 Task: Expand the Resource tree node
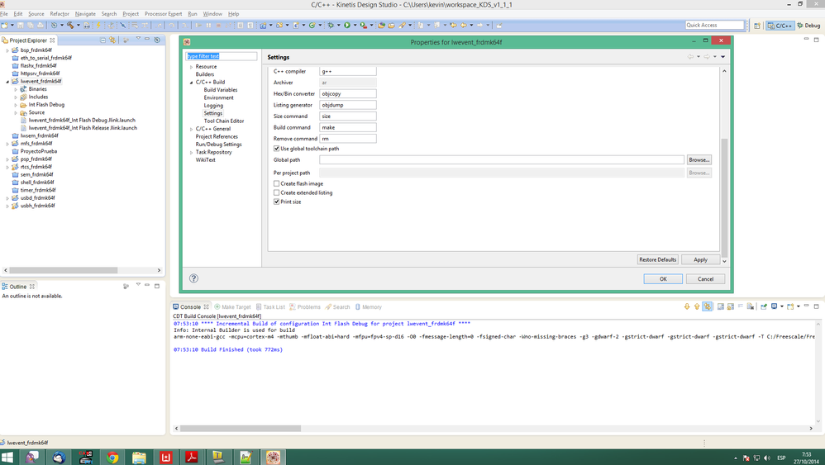(x=192, y=67)
